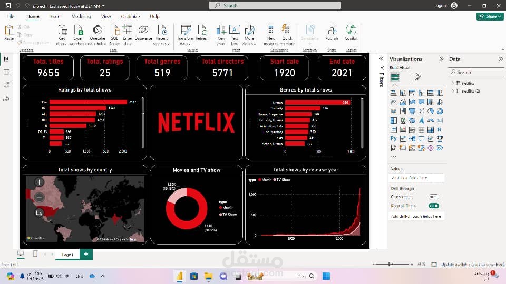Select the matrix visual icon
Image resolution: width=506 pixels, height=284 pixels.
(x=431, y=130)
